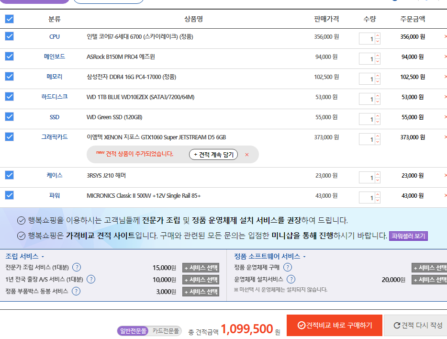The image size is (447, 339).
Task: Click the CPU quantity input field
Action: pyautogui.click(x=367, y=39)
